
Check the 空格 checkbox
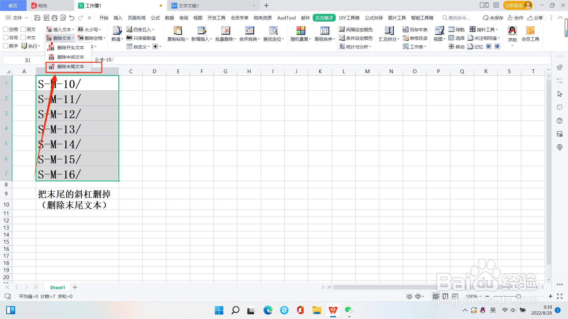point(6,29)
